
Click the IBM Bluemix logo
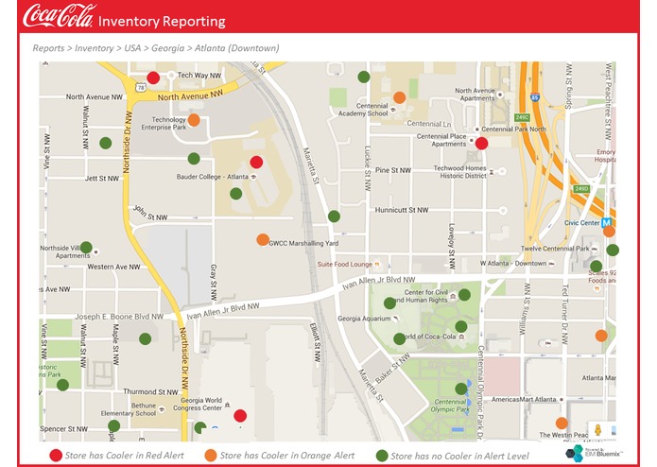[594, 453]
